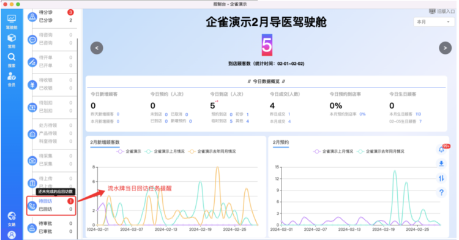Click the floating sort-arrows icon
This screenshot has width=459, height=240.
441,178
